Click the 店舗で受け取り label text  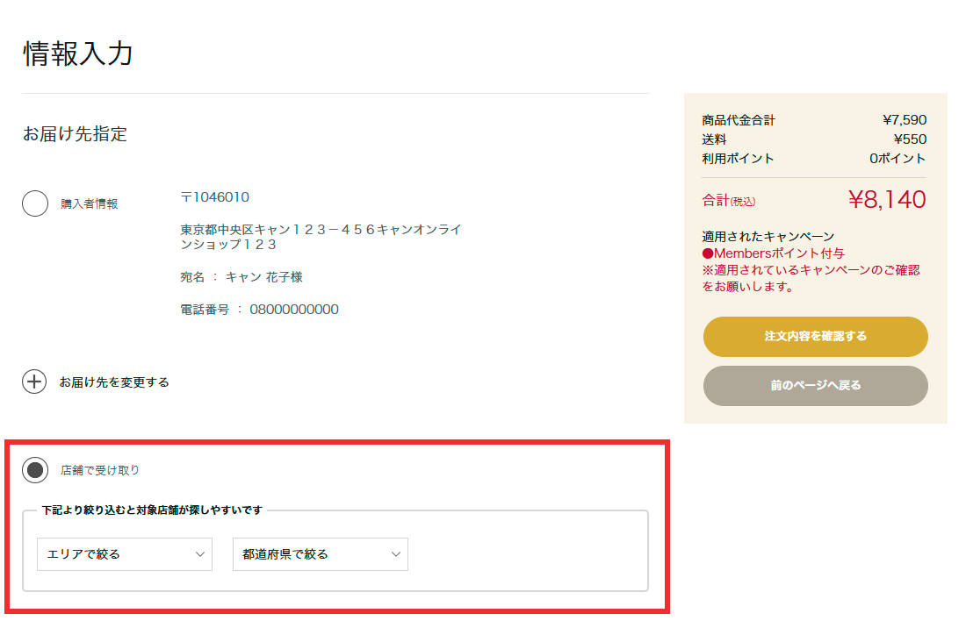[99, 470]
